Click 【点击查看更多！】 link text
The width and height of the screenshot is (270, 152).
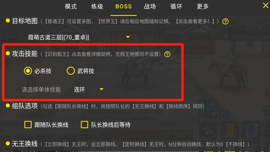195,21
